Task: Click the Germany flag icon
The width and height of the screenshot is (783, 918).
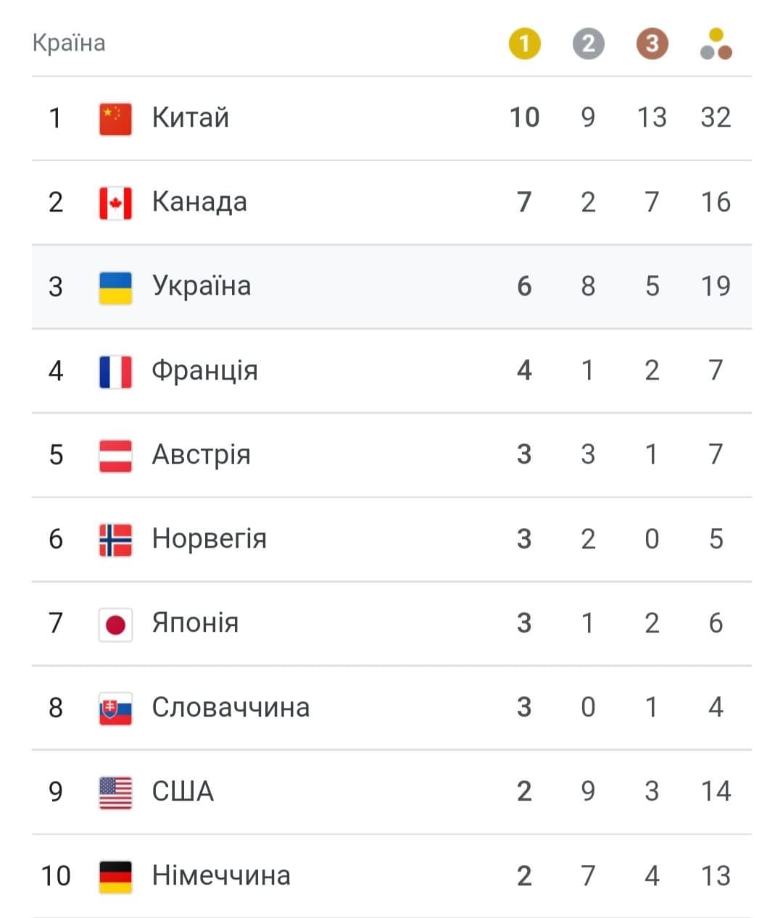Action: [115, 876]
